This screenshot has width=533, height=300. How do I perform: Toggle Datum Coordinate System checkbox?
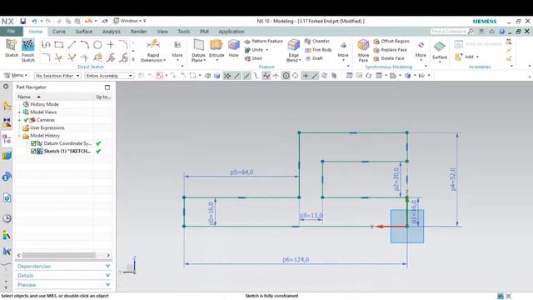click(33, 143)
